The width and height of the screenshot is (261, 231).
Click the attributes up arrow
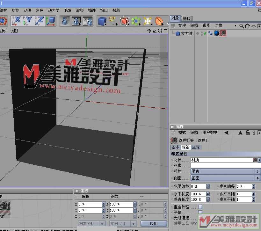point(240,133)
